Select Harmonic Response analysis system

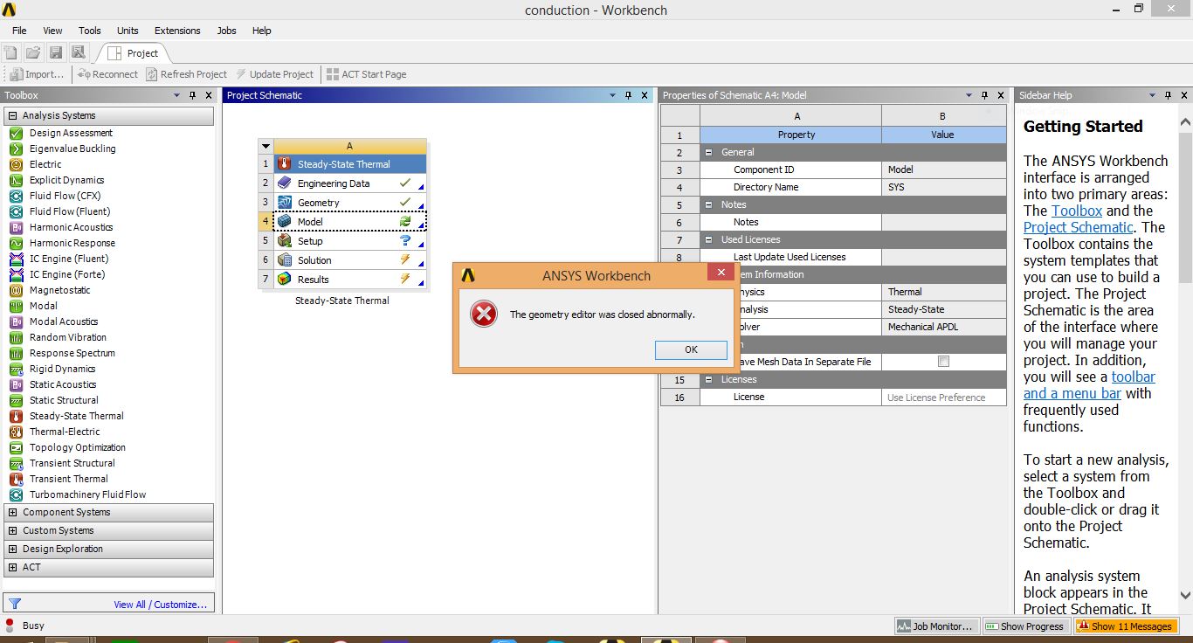pyautogui.click(x=72, y=243)
